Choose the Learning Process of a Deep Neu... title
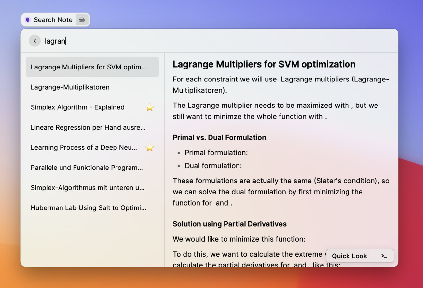 pos(84,148)
